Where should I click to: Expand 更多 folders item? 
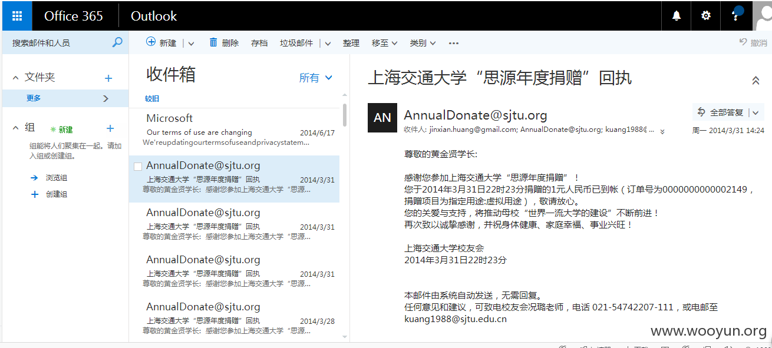(x=65, y=98)
